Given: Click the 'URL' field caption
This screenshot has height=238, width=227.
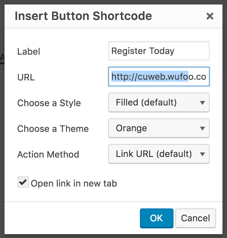Looking at the screenshot, I should [x=26, y=77].
